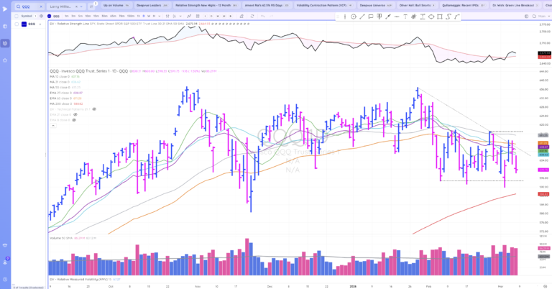The height and width of the screenshot is (289, 552).
Task: Select the 5m timeframe
Action: coord(80,17)
